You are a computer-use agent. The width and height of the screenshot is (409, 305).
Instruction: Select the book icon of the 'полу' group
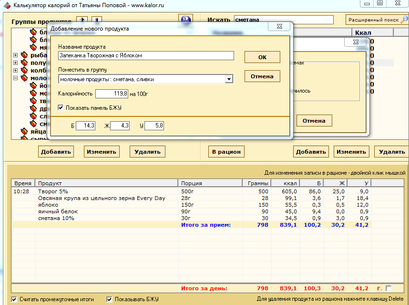coord(24,63)
